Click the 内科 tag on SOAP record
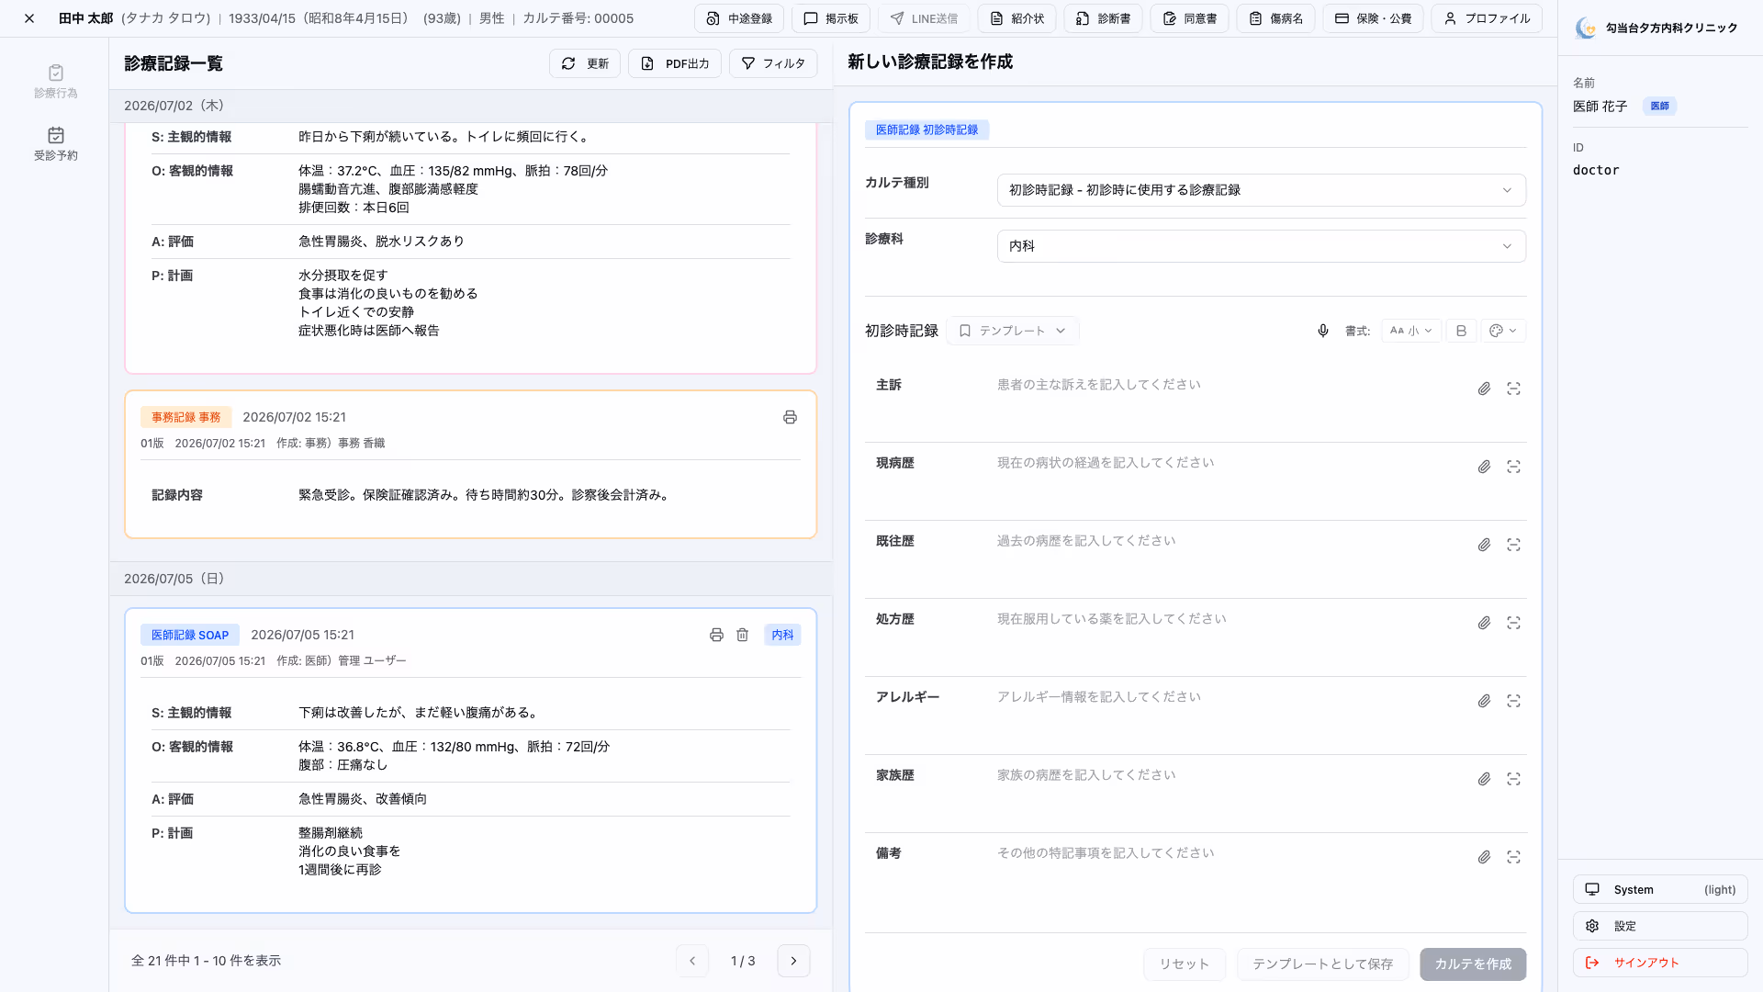The height and width of the screenshot is (992, 1763). [x=782, y=635]
